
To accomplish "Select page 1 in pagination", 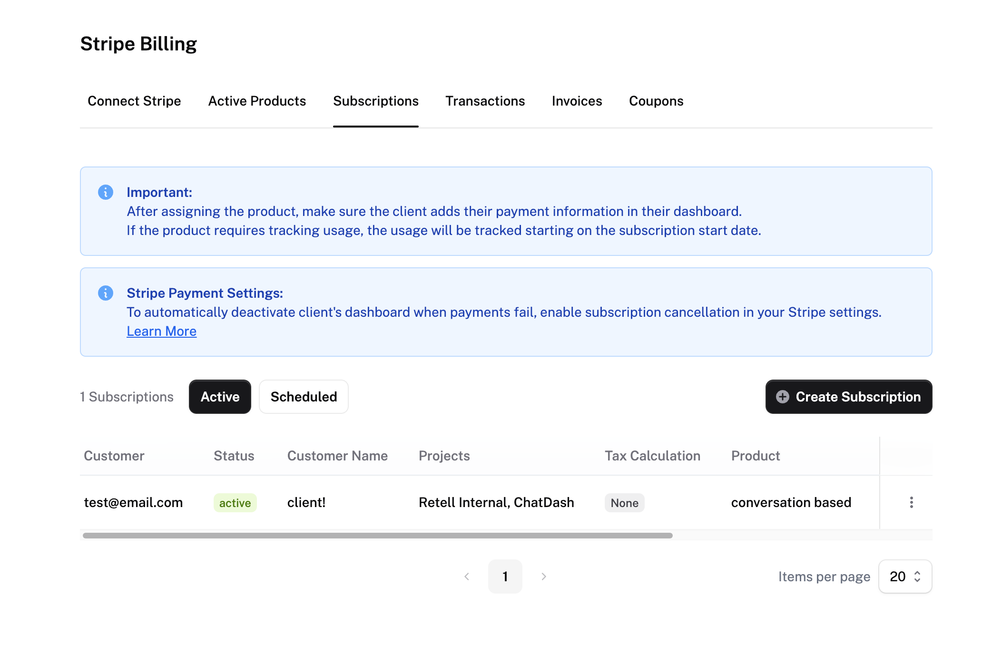I will pyautogui.click(x=505, y=577).
